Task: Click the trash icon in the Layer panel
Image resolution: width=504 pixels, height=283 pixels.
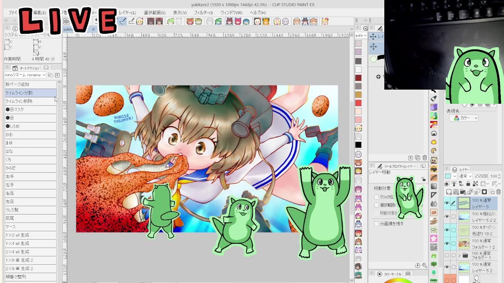Action: pos(498,192)
